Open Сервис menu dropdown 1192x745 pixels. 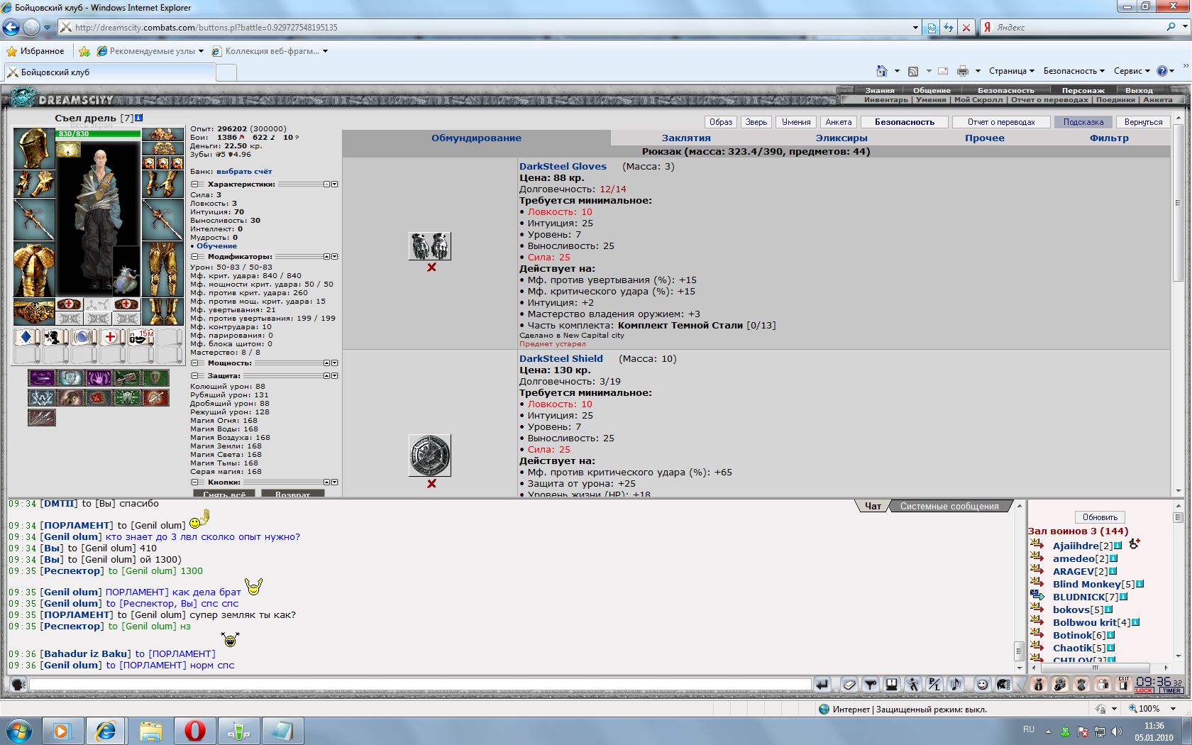click(1132, 71)
